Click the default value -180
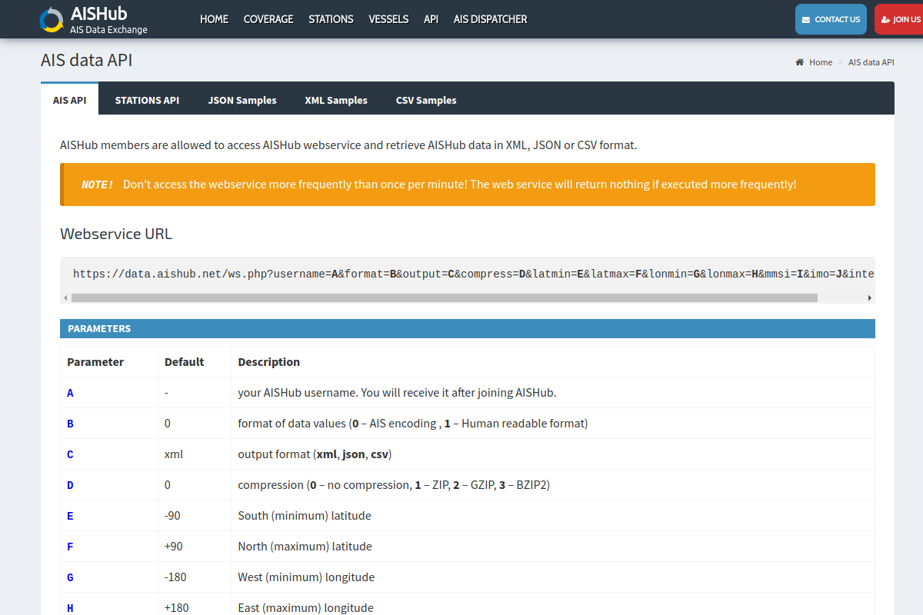This screenshot has width=923, height=615. pos(175,577)
